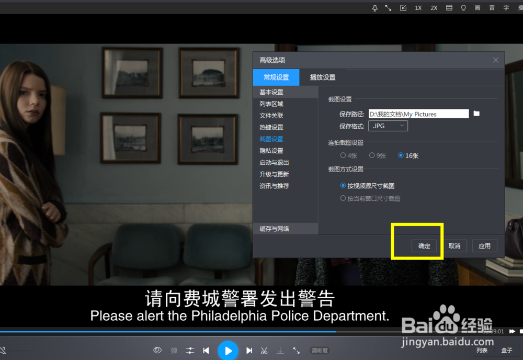Confirm settings with 确定 button
The width and height of the screenshot is (523, 360).
tap(424, 246)
